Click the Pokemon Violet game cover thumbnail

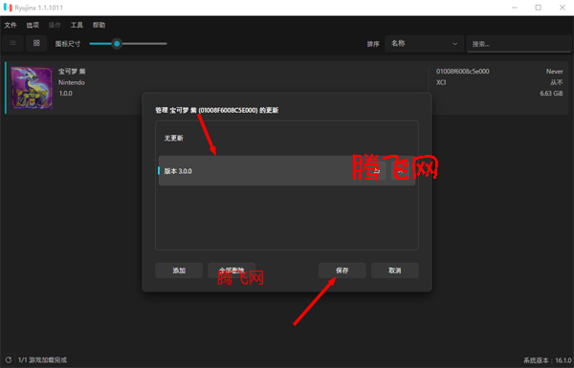[x=32, y=88]
